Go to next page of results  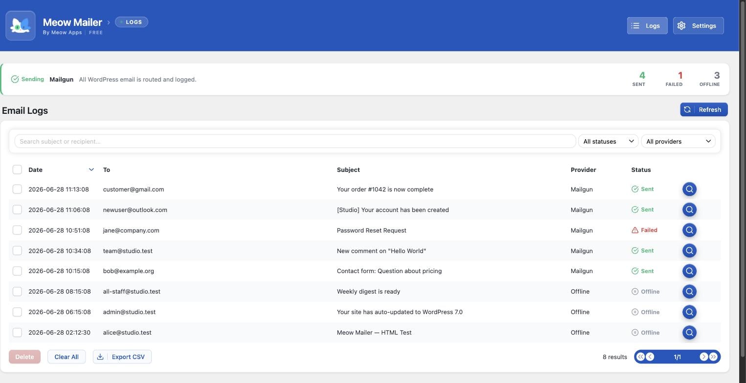point(704,357)
